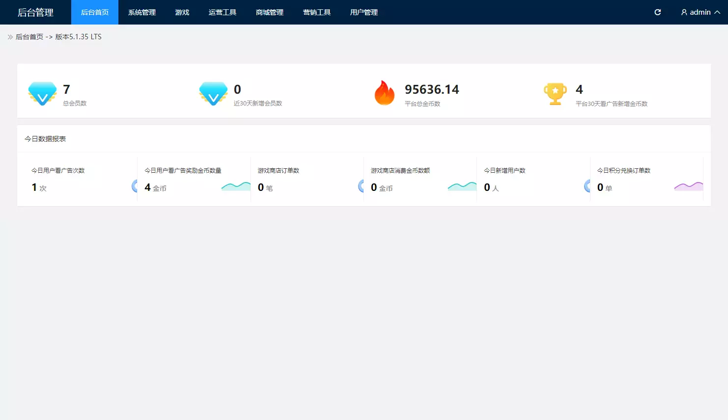
Task: Click the 平台30天看广告新增金币数 label
Action: coord(612,104)
